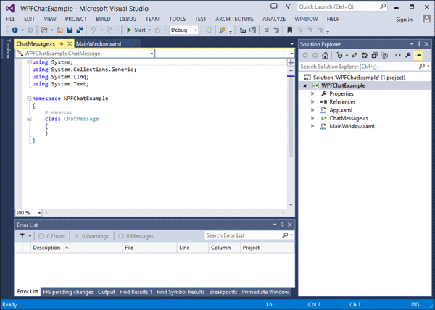Switch to the Output tab
The image size is (435, 310).
tap(107, 292)
